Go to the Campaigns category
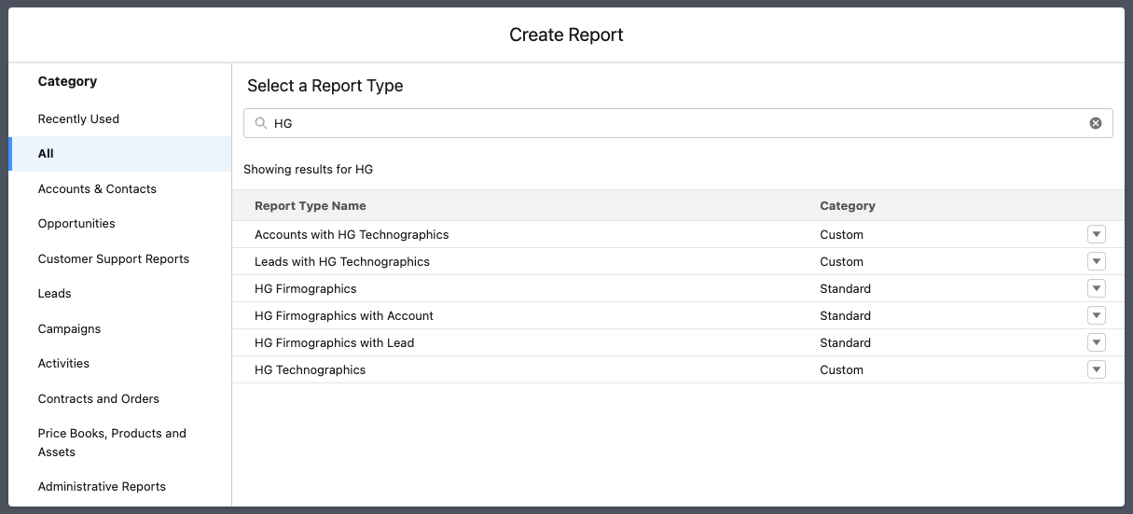Image resolution: width=1133 pixels, height=514 pixels. point(69,329)
